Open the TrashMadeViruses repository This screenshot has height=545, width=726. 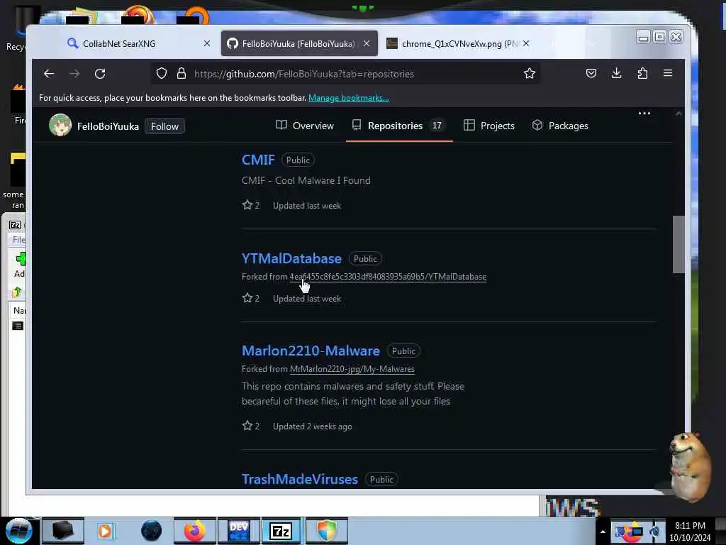coord(300,479)
